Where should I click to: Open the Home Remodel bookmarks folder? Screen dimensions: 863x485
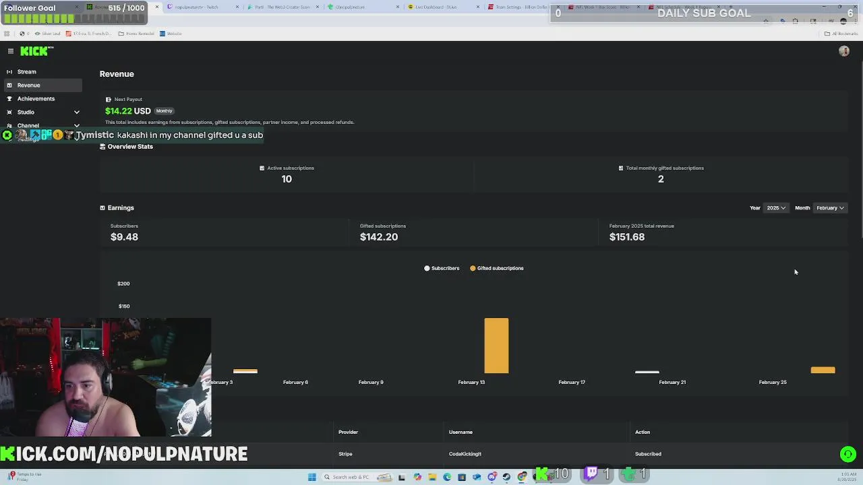click(x=136, y=34)
